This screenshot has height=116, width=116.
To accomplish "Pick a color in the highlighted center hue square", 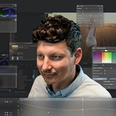I will click(107, 58).
